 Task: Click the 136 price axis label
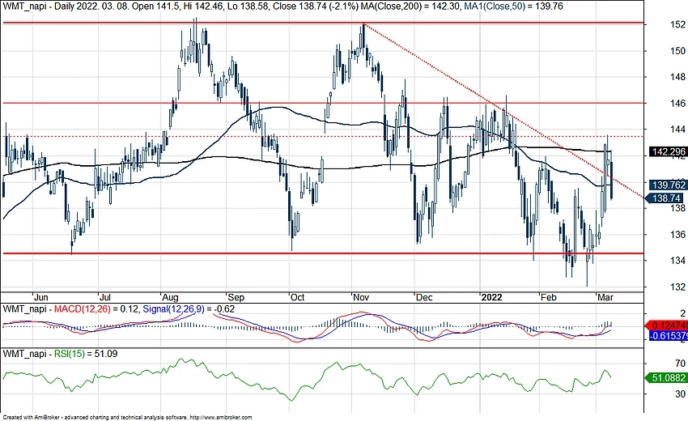(x=678, y=235)
